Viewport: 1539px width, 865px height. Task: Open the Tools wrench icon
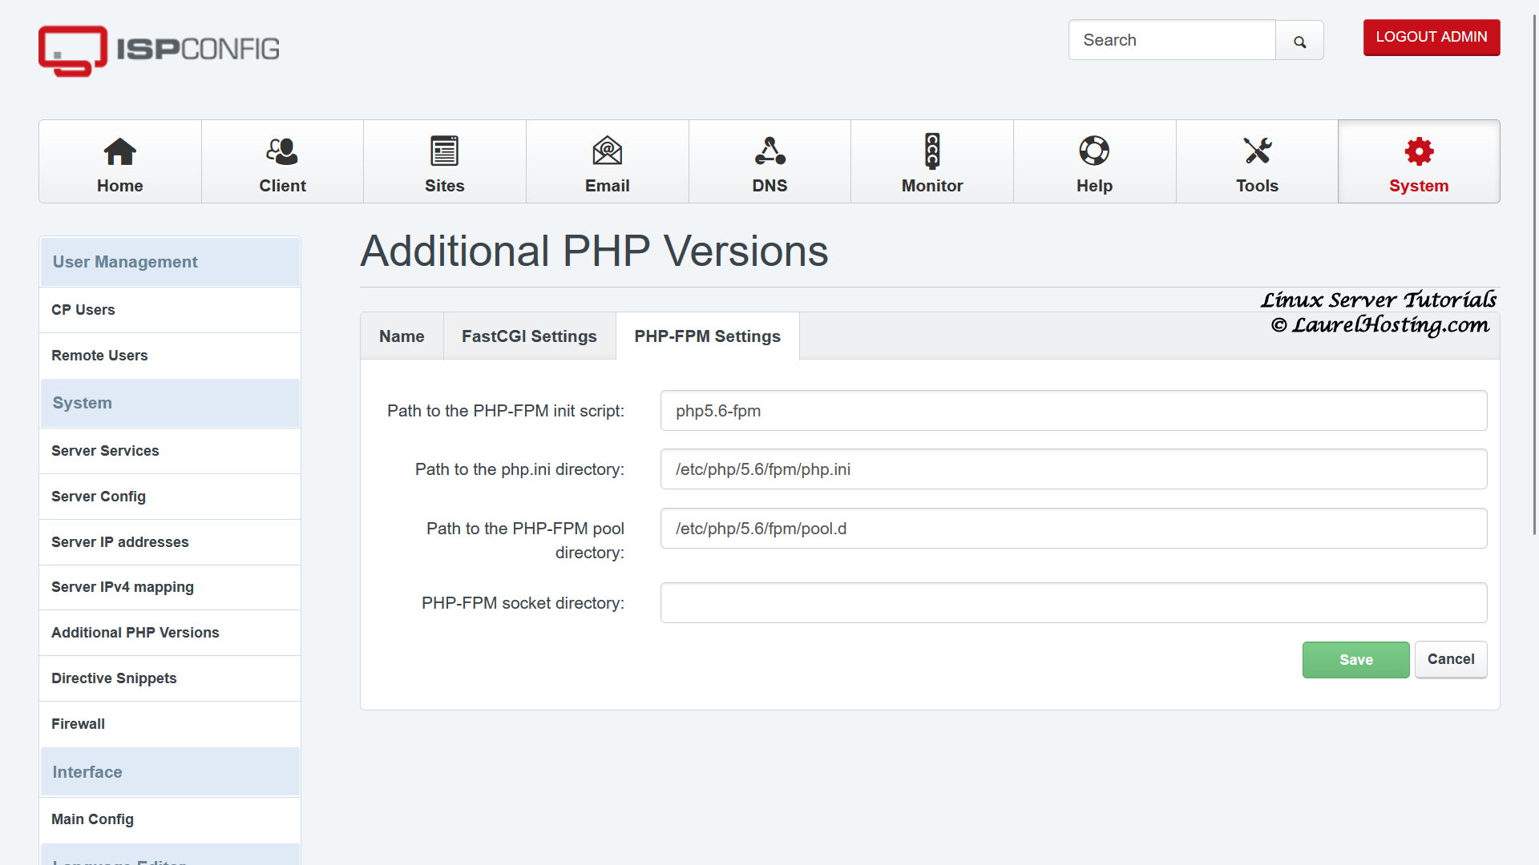click(x=1257, y=151)
